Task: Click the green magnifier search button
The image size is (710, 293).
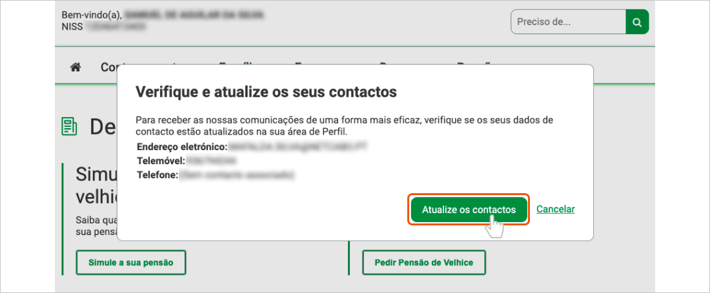Action: (637, 23)
